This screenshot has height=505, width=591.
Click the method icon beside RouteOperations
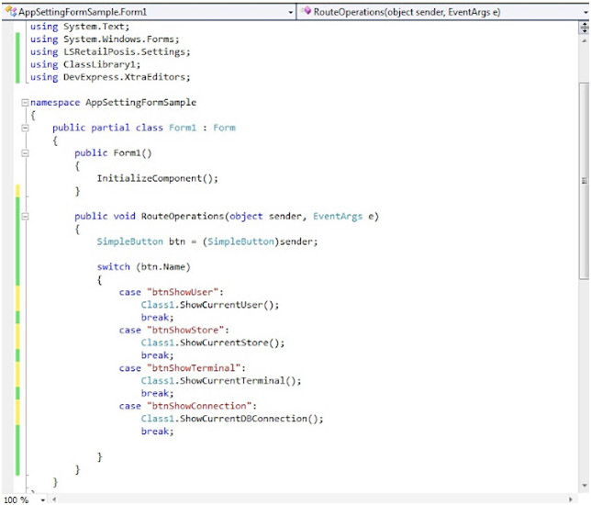[306, 12]
